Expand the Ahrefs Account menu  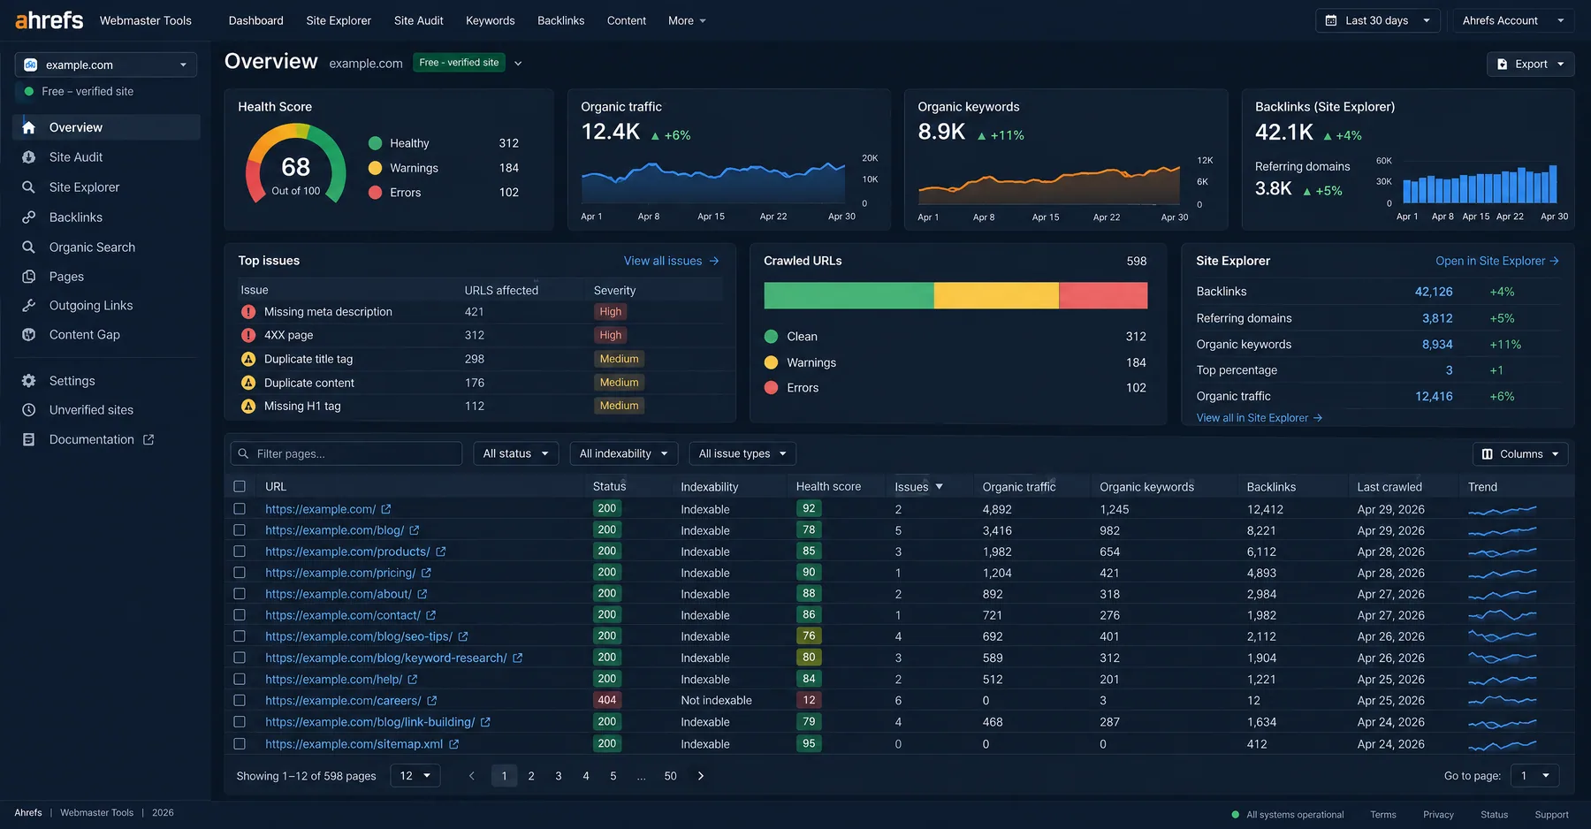pos(1513,20)
